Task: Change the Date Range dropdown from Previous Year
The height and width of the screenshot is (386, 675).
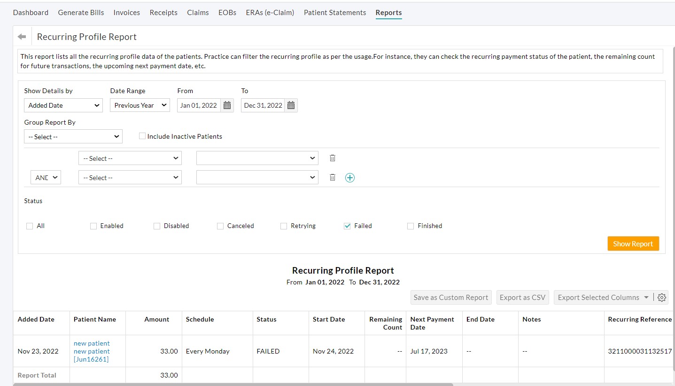Action: 140,105
